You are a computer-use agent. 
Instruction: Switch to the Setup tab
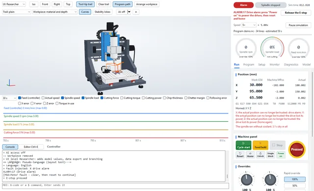point(262,64)
